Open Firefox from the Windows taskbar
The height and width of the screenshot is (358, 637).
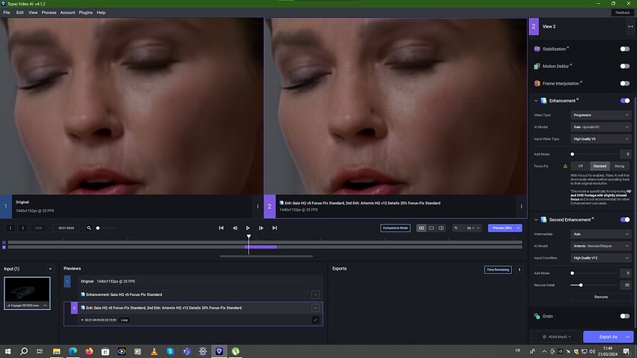[89, 351]
